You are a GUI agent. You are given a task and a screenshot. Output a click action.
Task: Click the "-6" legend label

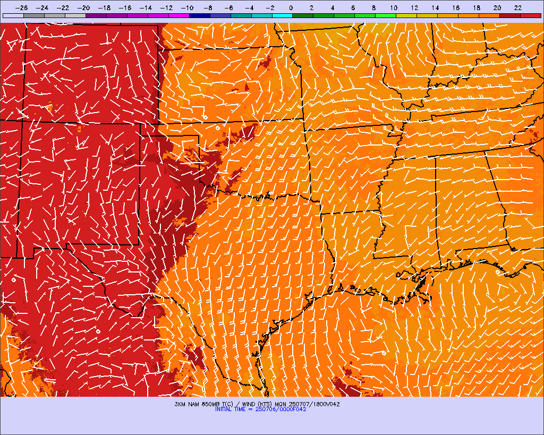pyautogui.click(x=228, y=7)
